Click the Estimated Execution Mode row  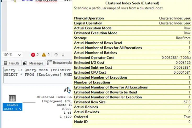(x=132, y=33)
